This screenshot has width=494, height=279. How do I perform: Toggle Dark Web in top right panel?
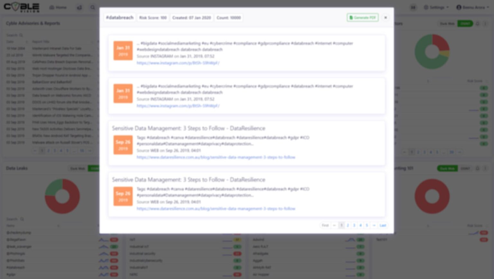click(x=447, y=24)
